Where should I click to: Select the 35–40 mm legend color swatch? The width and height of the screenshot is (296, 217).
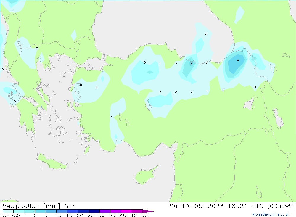(x=116, y=211)
